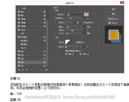Click plus icon beside 颜色叠加 Color Overlay
The image size is (129, 102).
pyautogui.click(x=45, y=37)
